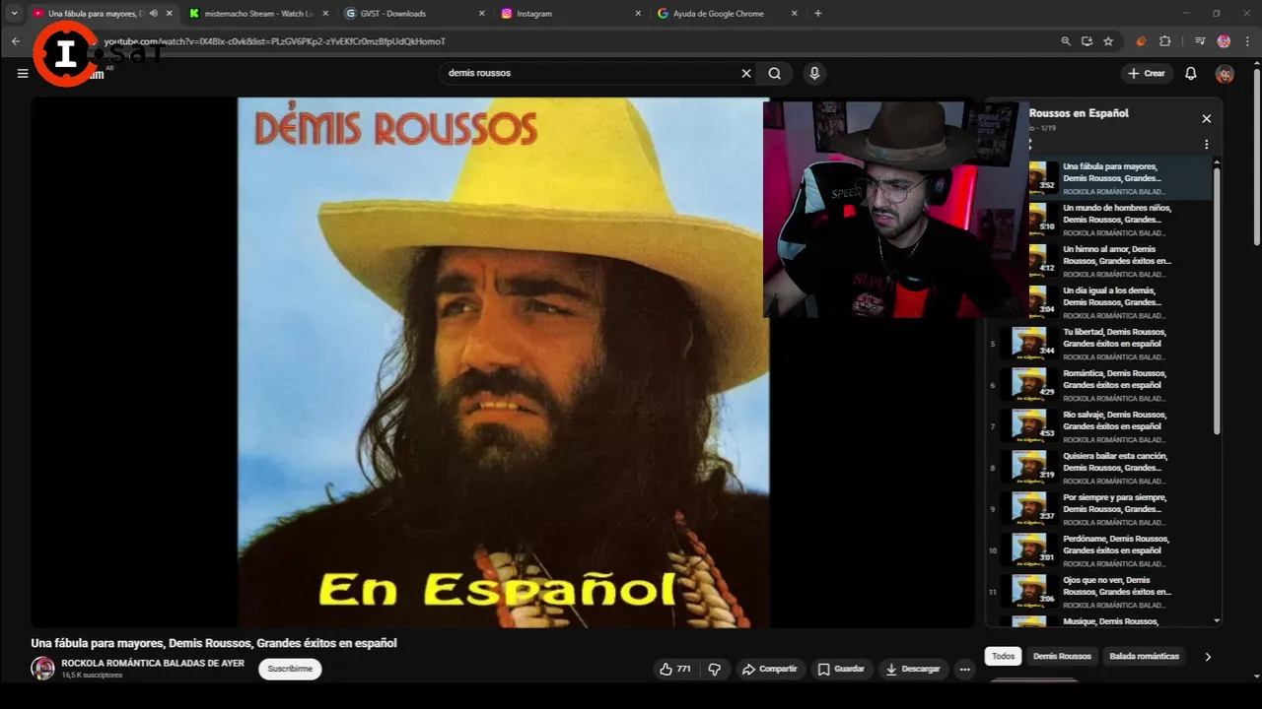Bookmark this page with the star
The image size is (1262, 709).
(x=1108, y=41)
